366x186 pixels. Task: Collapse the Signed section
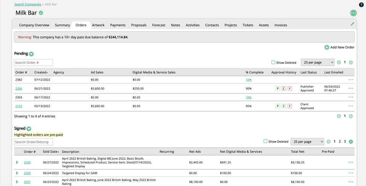click(x=29, y=128)
